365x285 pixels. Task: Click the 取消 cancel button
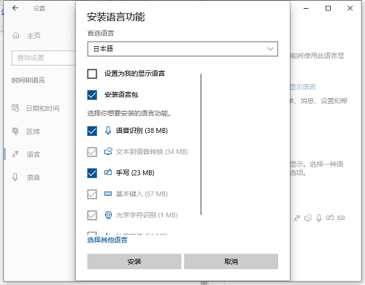pos(231,262)
